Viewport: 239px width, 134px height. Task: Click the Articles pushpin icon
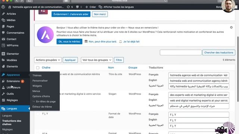3,14
